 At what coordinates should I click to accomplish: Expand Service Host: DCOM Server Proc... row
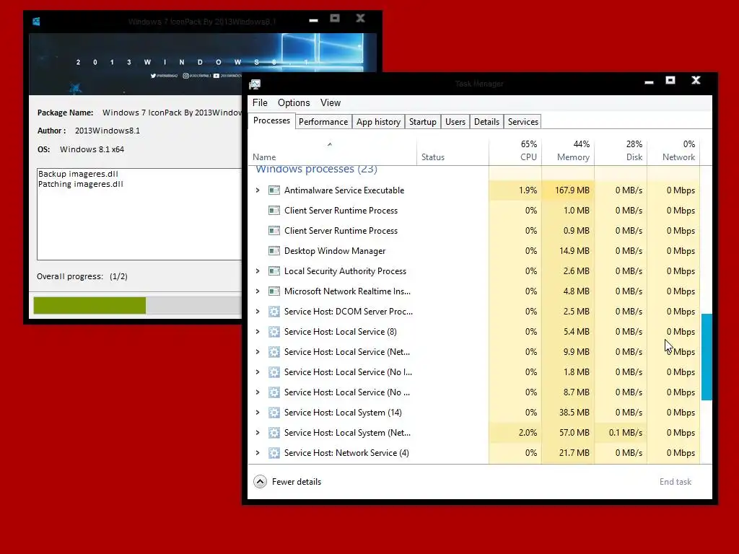258,312
